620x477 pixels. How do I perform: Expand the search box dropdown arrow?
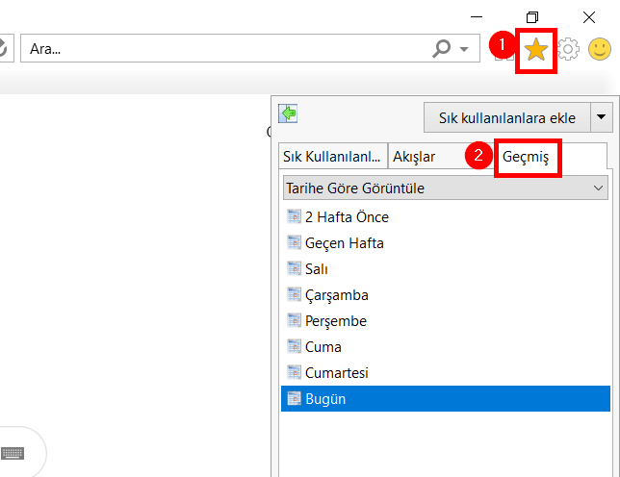tap(464, 49)
